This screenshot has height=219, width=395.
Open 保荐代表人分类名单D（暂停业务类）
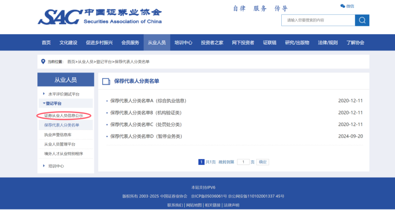145,136
